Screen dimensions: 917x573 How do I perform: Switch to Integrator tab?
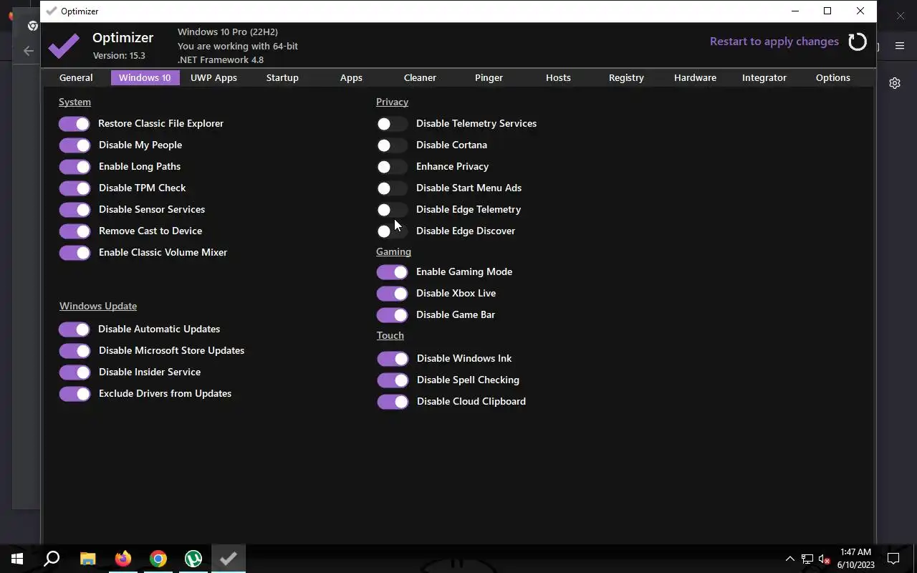tap(764, 77)
